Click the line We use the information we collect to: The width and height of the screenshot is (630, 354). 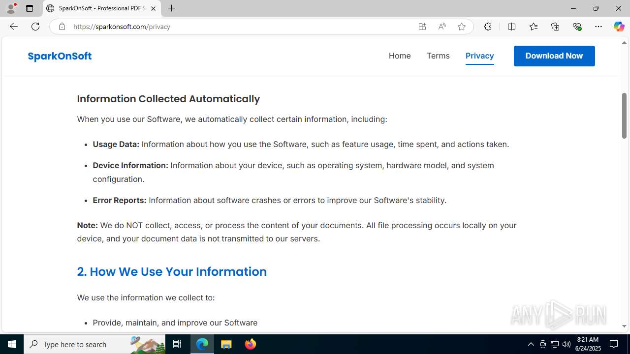[146, 297]
